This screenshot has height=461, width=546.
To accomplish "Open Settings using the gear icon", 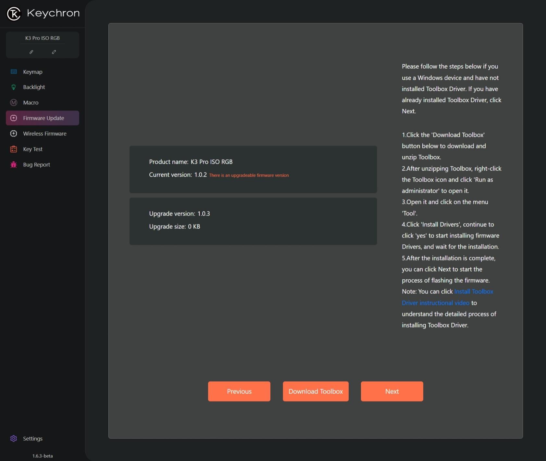I will point(14,439).
